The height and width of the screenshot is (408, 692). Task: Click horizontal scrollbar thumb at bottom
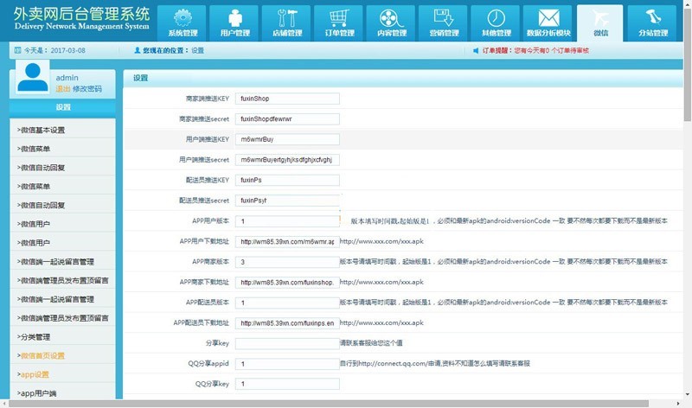329,404
